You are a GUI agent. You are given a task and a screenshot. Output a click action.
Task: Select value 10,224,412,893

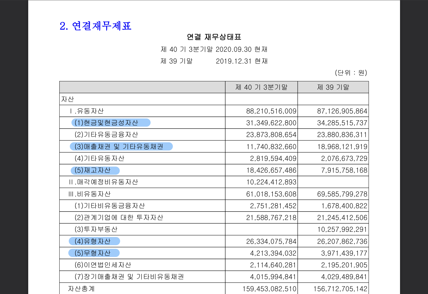(271, 182)
